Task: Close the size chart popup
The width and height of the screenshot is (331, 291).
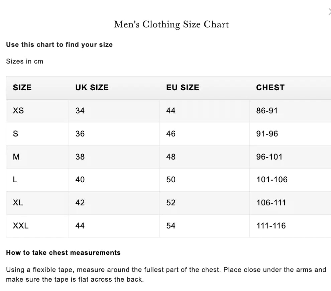Action: pyautogui.click(x=330, y=12)
